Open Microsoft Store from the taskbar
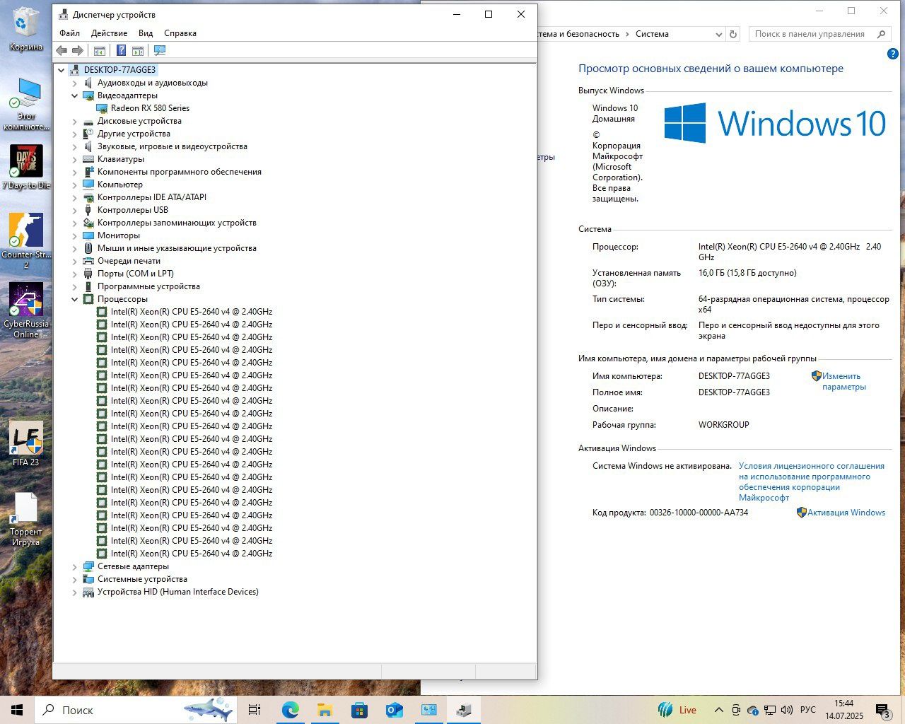The width and height of the screenshot is (905, 724). 359,710
